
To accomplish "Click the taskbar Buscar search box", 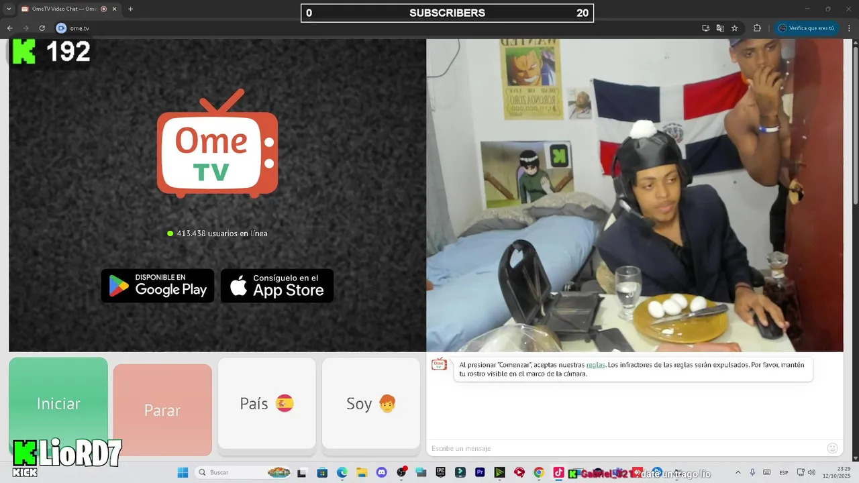I will (244, 472).
